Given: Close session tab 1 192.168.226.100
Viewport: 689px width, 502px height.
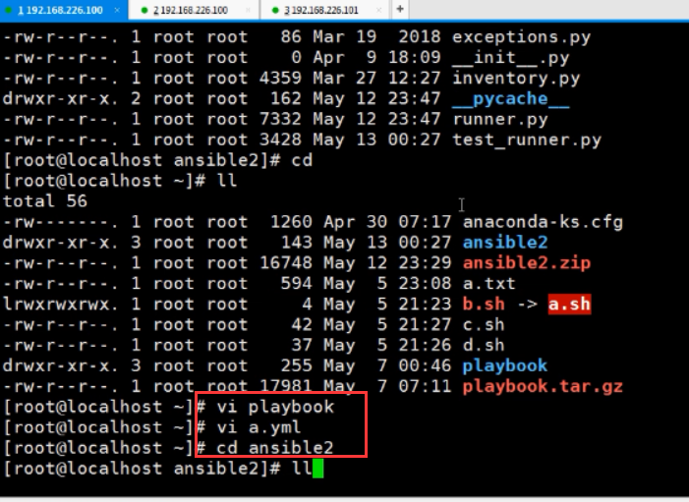Looking at the screenshot, I should (x=117, y=10).
